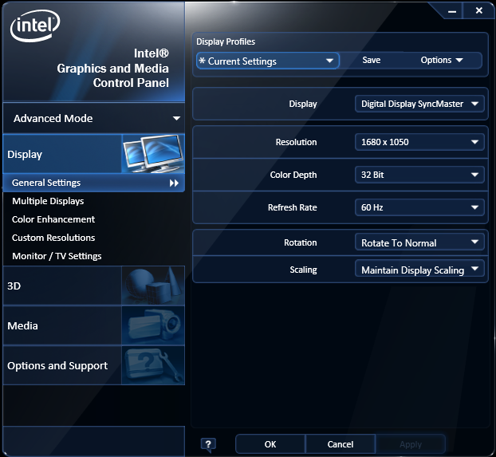496x457 pixels.
Task: Click the Rotation label
Action: (300, 242)
